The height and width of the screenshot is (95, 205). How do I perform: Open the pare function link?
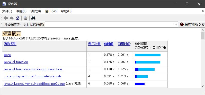pos(7,55)
